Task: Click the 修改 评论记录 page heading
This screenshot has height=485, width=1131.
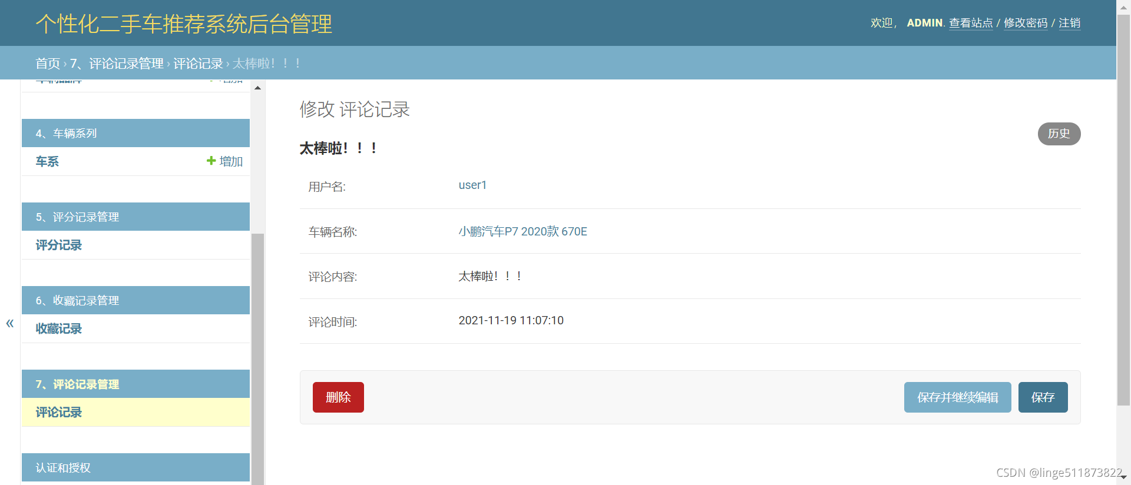Action: [x=355, y=109]
